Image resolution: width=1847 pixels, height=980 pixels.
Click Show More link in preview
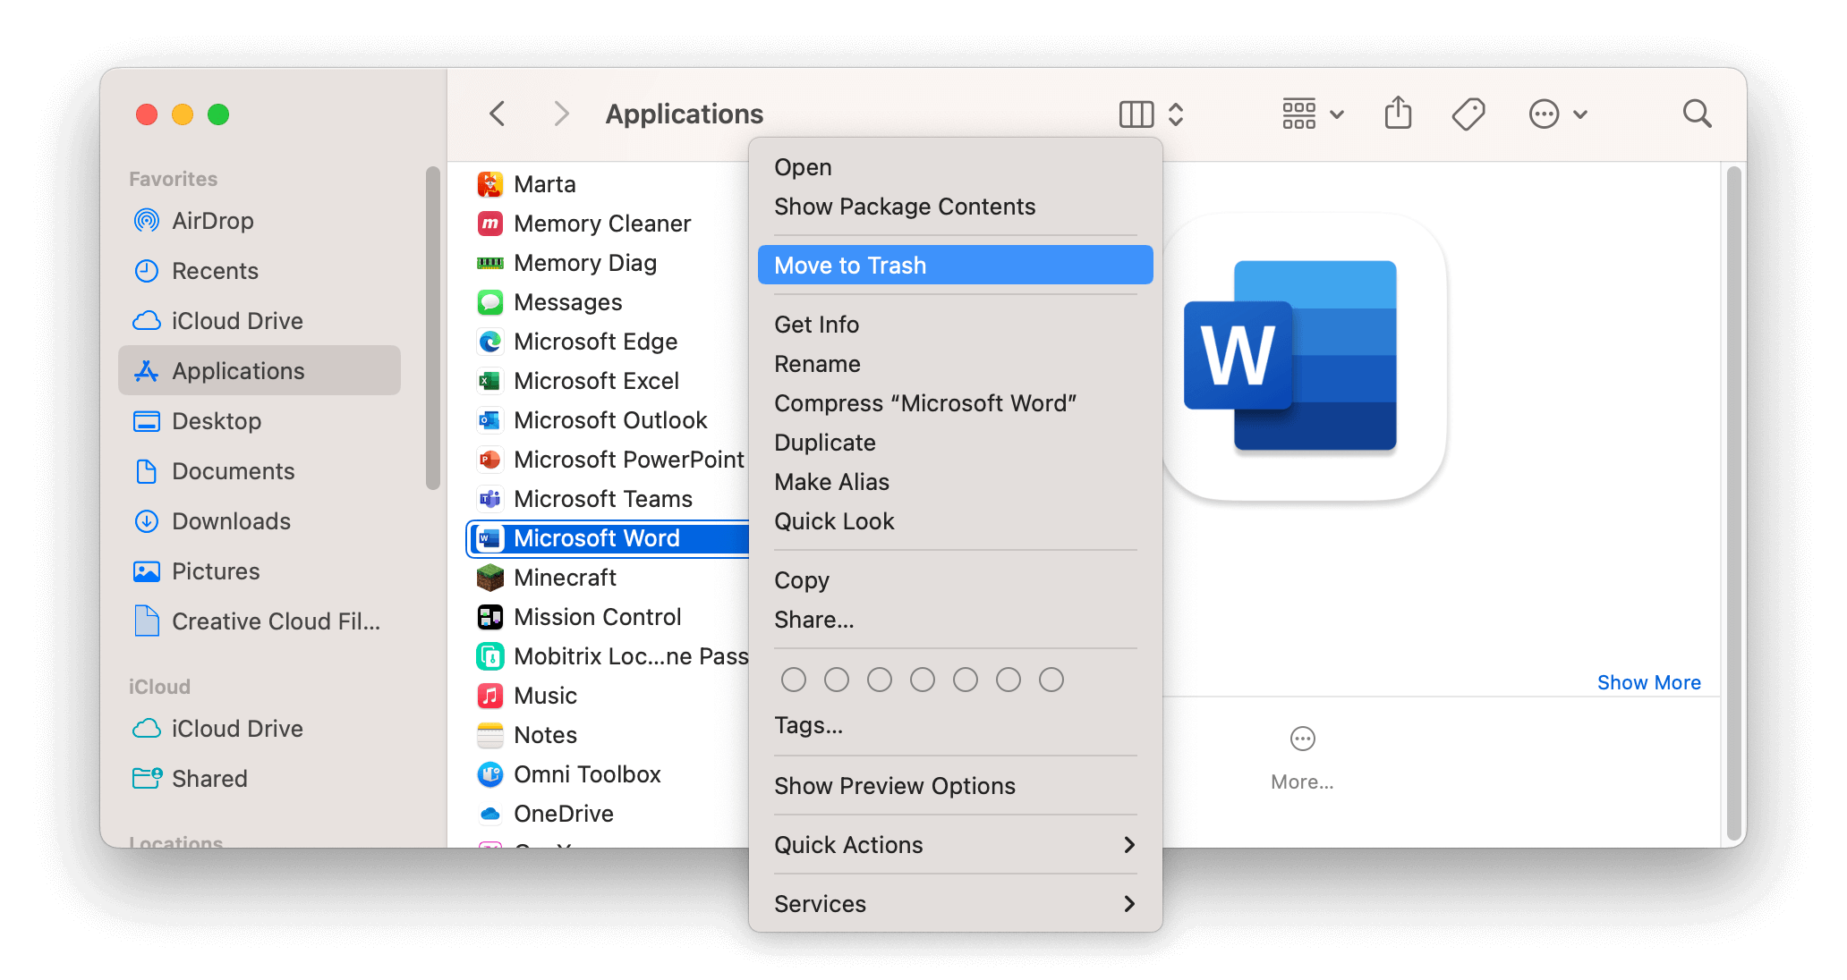(x=1648, y=682)
